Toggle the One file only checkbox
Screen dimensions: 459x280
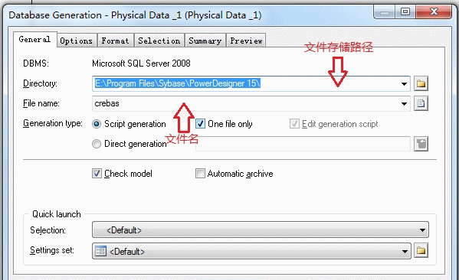(x=200, y=124)
